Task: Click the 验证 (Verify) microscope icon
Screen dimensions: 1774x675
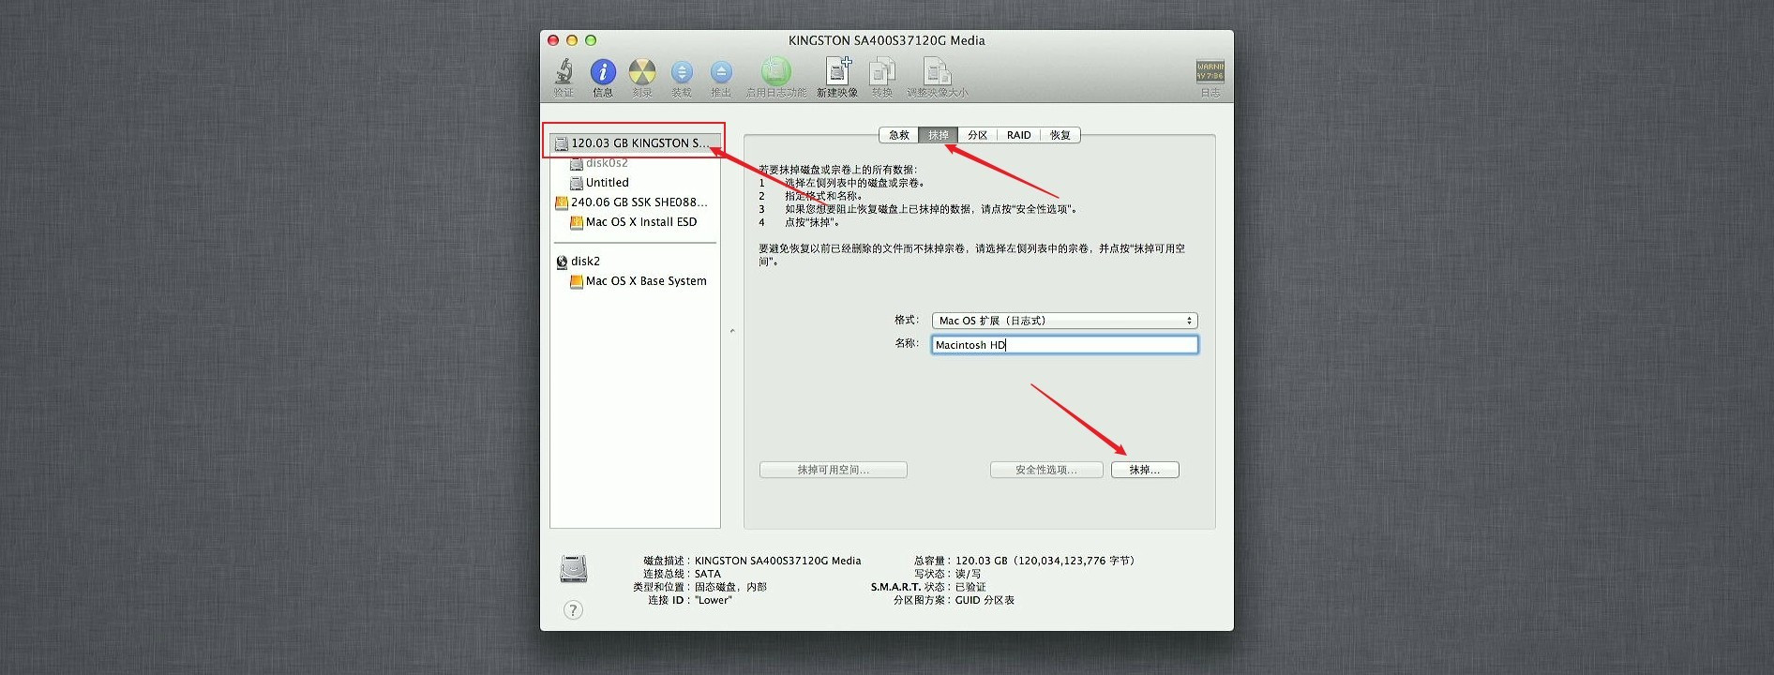Action: point(564,72)
